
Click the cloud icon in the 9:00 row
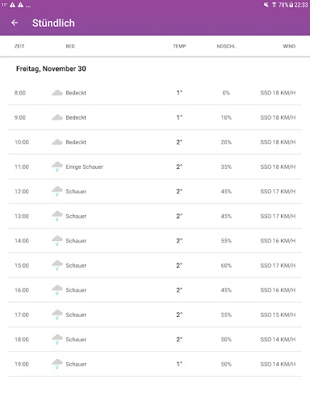57,117
